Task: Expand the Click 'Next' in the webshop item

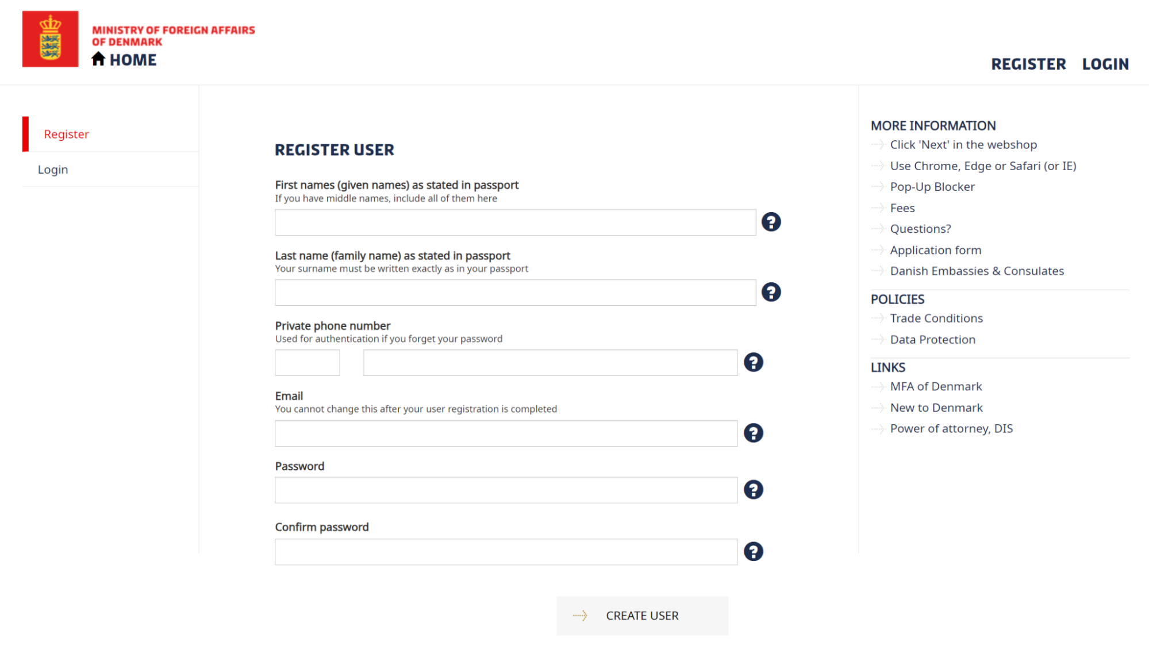Action: [x=963, y=145]
